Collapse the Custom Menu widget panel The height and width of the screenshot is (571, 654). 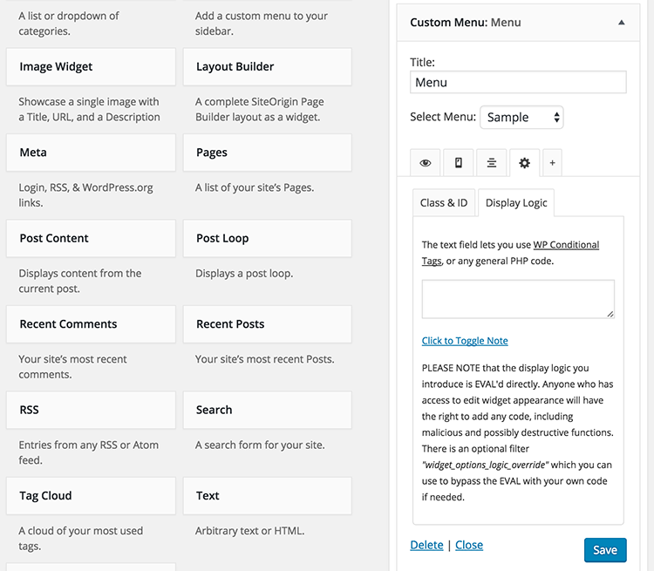coord(622,23)
